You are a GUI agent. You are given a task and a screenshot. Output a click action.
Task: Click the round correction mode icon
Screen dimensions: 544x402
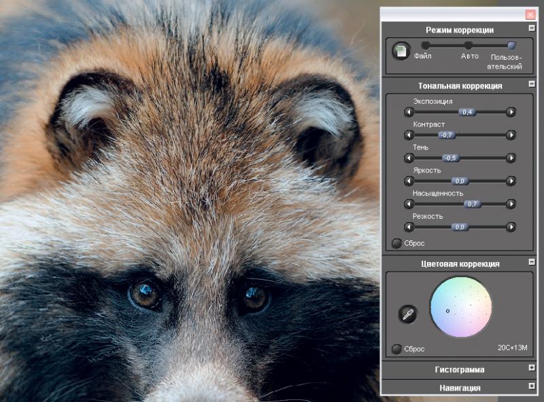point(401,52)
